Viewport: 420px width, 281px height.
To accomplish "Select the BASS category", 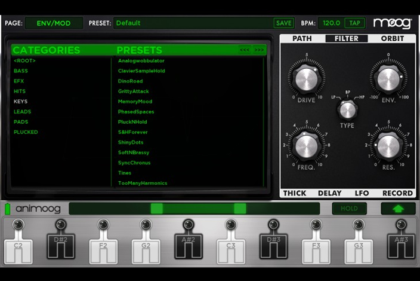I will pos(21,71).
